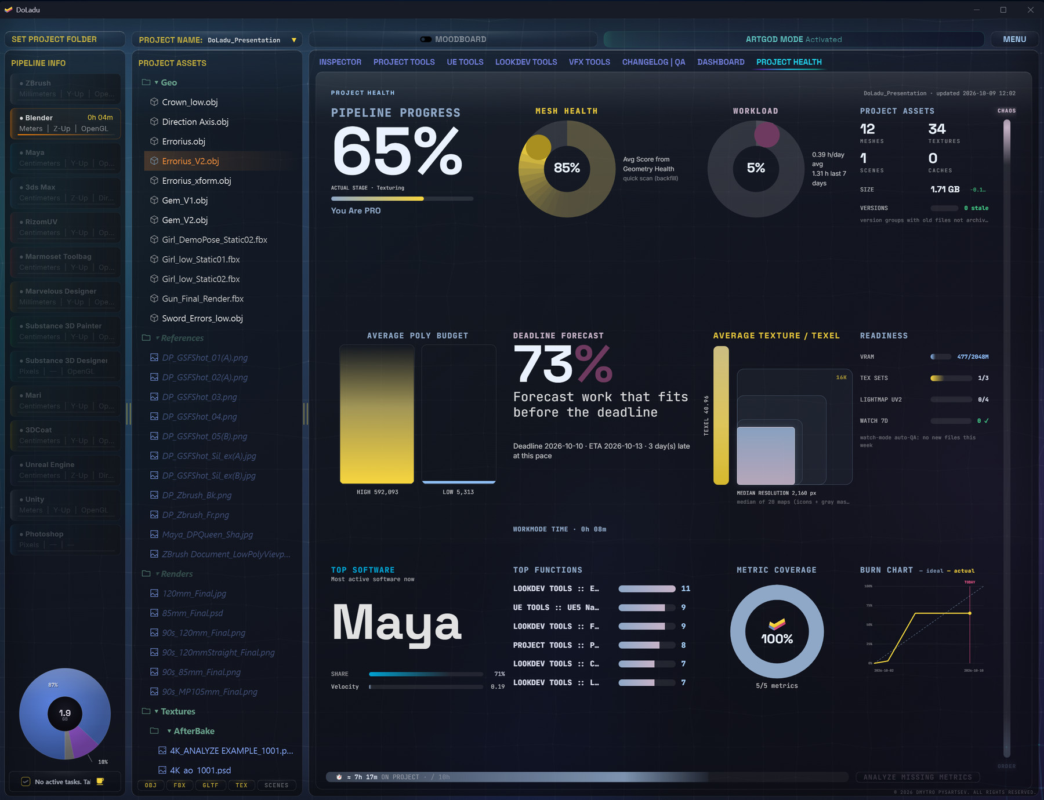This screenshot has height=800, width=1044.
Task: Click the pipeline progress bar under Texturing
Action: pos(402,199)
